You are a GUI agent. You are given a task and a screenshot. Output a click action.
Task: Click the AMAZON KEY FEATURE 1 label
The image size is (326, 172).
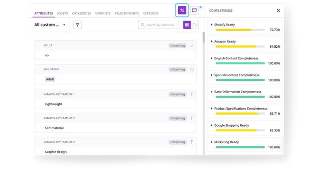[x=59, y=94]
